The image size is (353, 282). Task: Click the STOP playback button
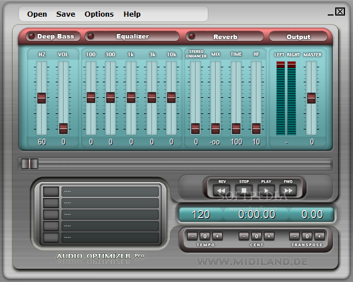[x=244, y=191]
